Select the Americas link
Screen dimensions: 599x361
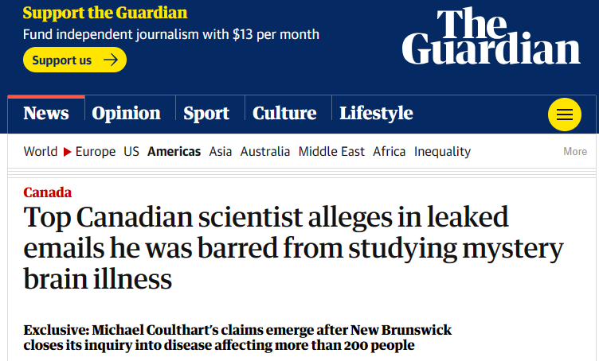click(174, 151)
